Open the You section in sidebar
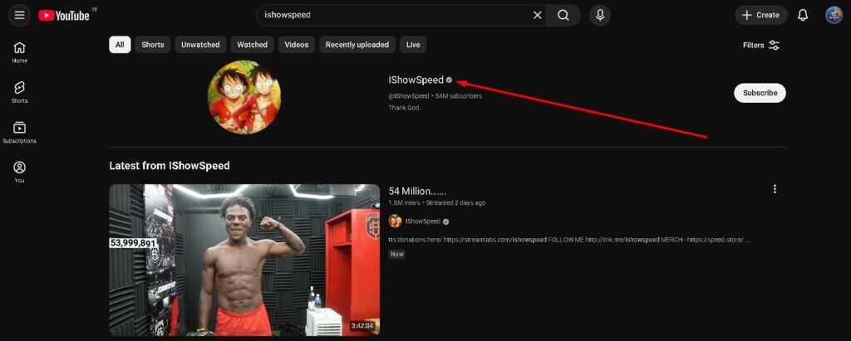This screenshot has height=341, width=851. [x=20, y=172]
